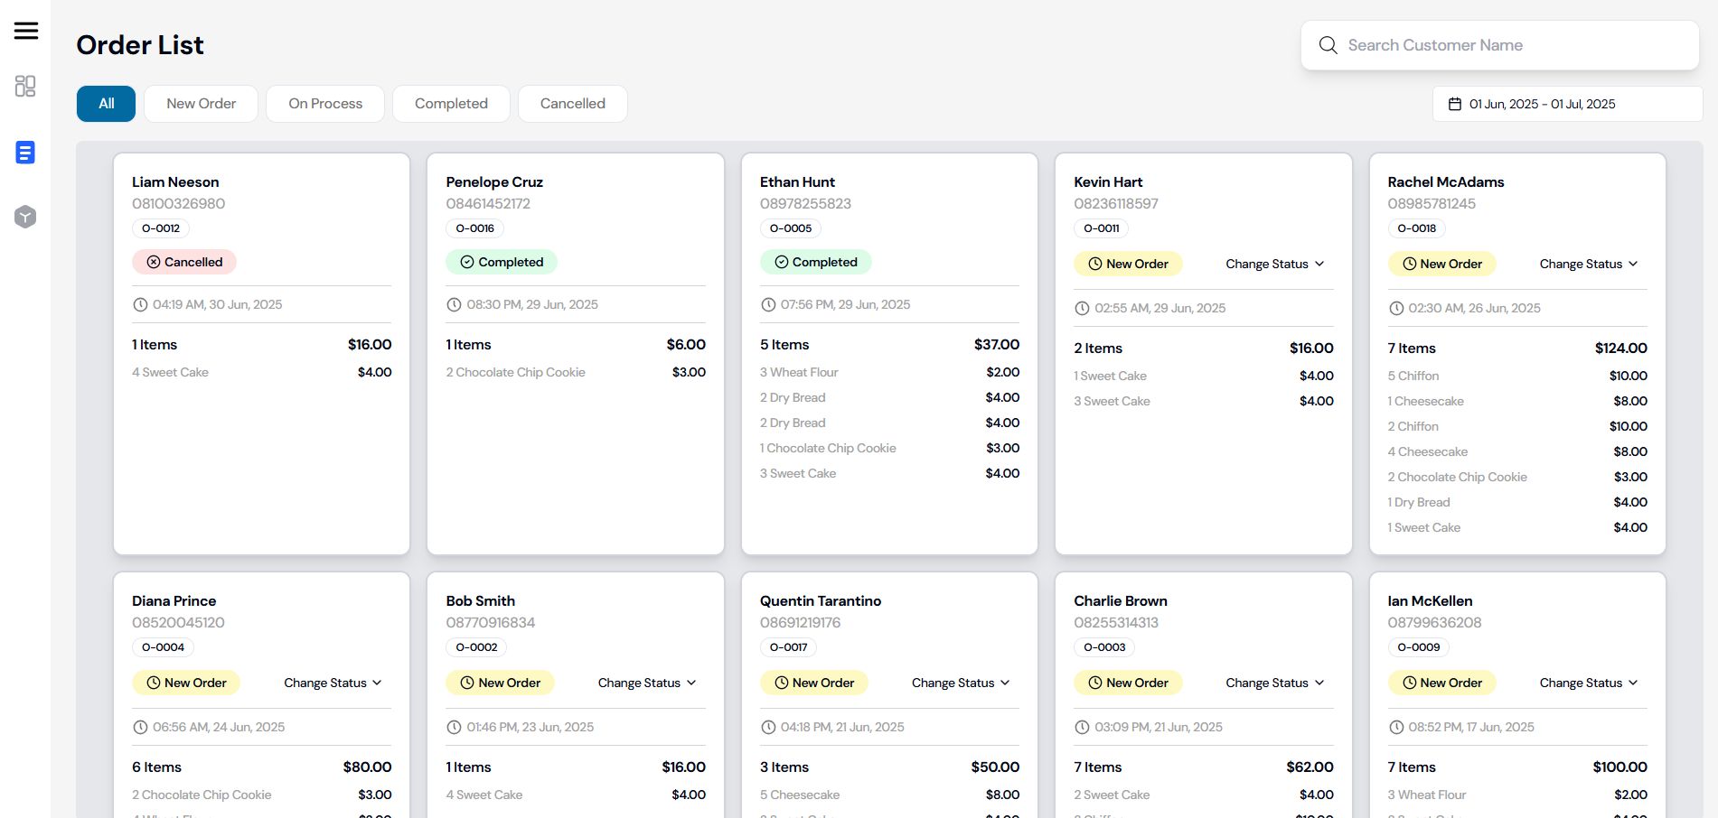
Task: Click the customer name Charlie Brown
Action: point(1121,600)
